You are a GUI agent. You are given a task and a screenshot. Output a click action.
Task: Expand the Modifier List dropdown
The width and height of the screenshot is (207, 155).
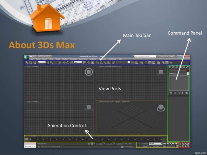coord(179,73)
